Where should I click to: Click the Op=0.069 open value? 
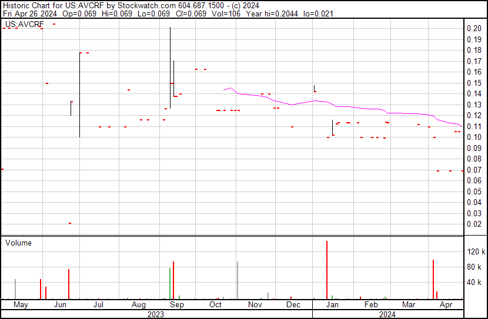point(79,14)
